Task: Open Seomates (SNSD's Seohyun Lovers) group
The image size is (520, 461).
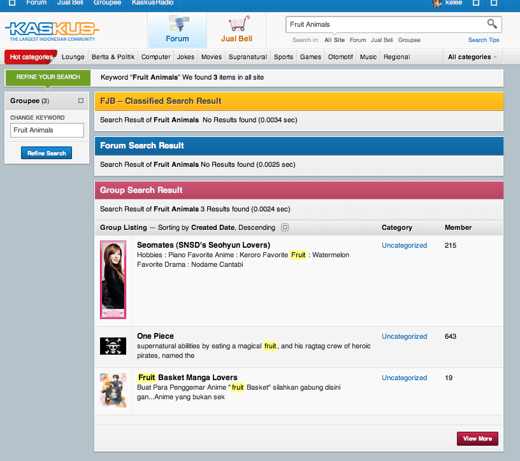Action: tap(204, 245)
